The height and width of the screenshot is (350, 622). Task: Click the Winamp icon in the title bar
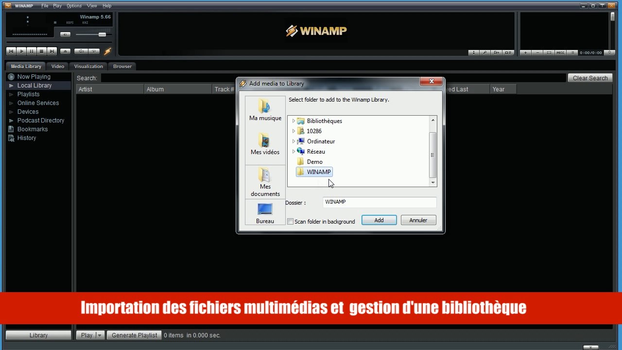tap(8, 6)
